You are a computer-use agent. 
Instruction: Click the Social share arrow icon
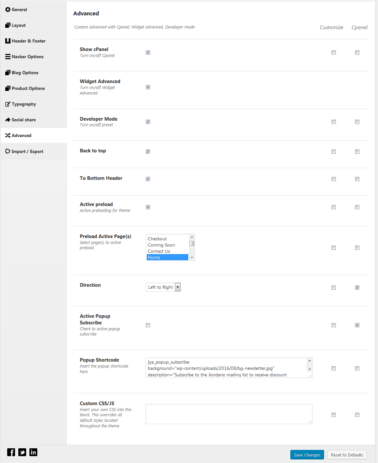(x=8, y=120)
